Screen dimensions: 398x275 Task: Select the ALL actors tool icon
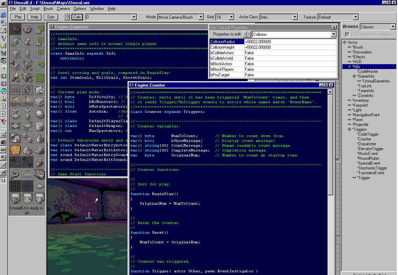16,89
